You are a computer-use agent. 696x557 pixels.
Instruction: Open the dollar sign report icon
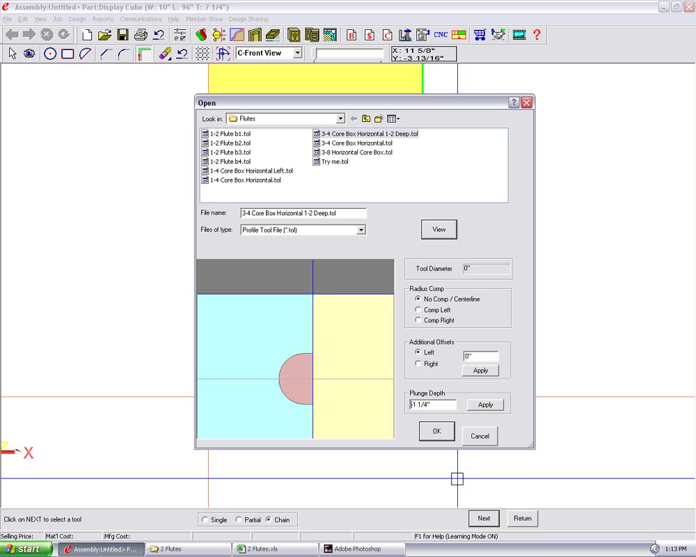pos(370,35)
